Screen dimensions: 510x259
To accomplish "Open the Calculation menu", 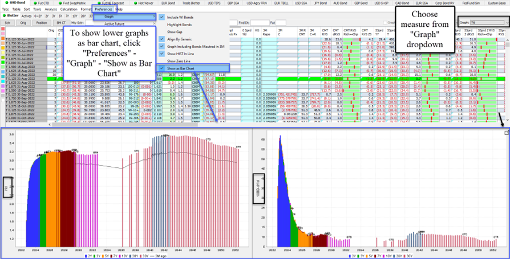I will (69, 10).
